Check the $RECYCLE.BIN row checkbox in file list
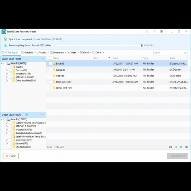The width and height of the screenshot is (191, 191). tap(50, 82)
